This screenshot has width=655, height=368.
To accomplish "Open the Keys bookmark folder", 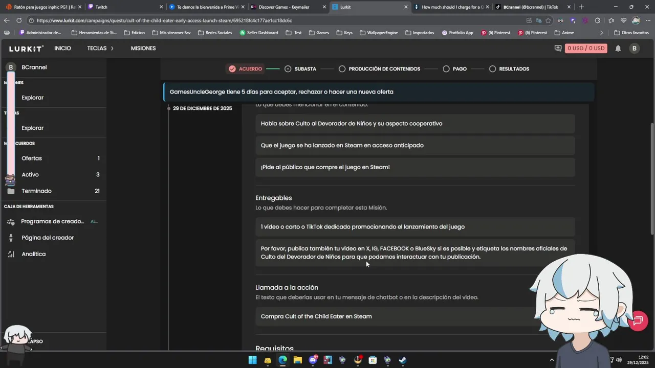I will 344,33.
